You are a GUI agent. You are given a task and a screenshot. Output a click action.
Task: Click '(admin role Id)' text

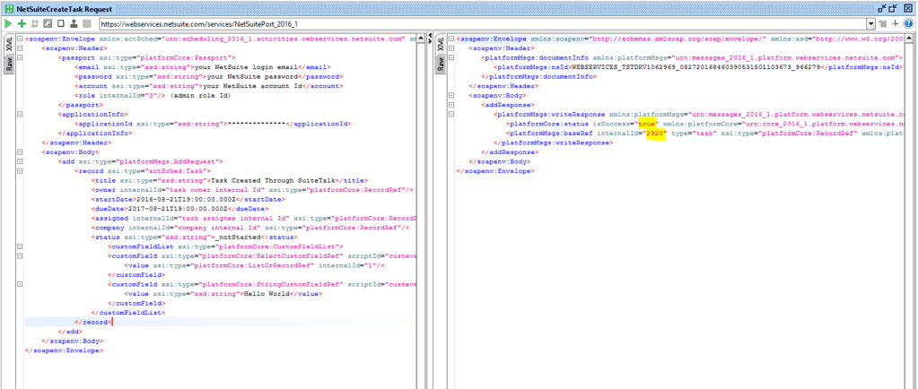(x=200, y=95)
